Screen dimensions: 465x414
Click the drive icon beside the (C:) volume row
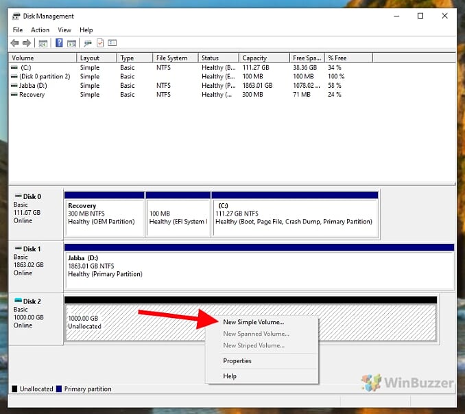(x=14, y=68)
